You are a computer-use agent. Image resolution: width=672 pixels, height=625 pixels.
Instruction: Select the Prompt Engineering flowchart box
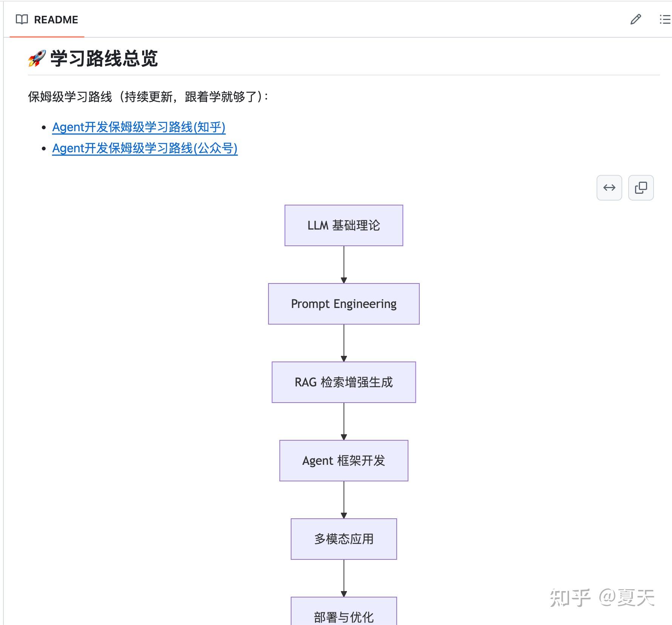[x=344, y=304]
